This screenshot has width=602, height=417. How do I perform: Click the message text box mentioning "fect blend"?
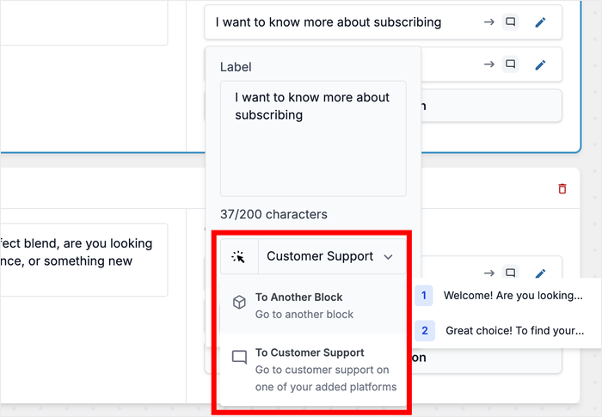[82, 260]
